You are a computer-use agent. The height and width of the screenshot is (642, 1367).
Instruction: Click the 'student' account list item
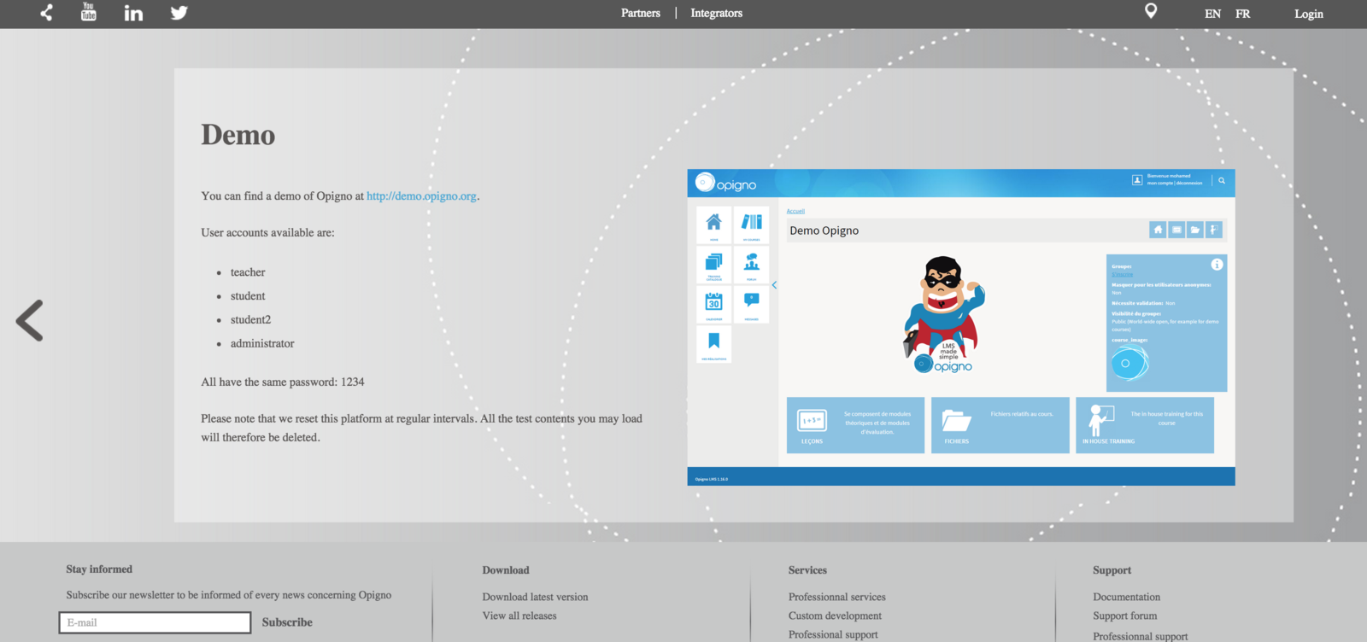pyautogui.click(x=248, y=296)
